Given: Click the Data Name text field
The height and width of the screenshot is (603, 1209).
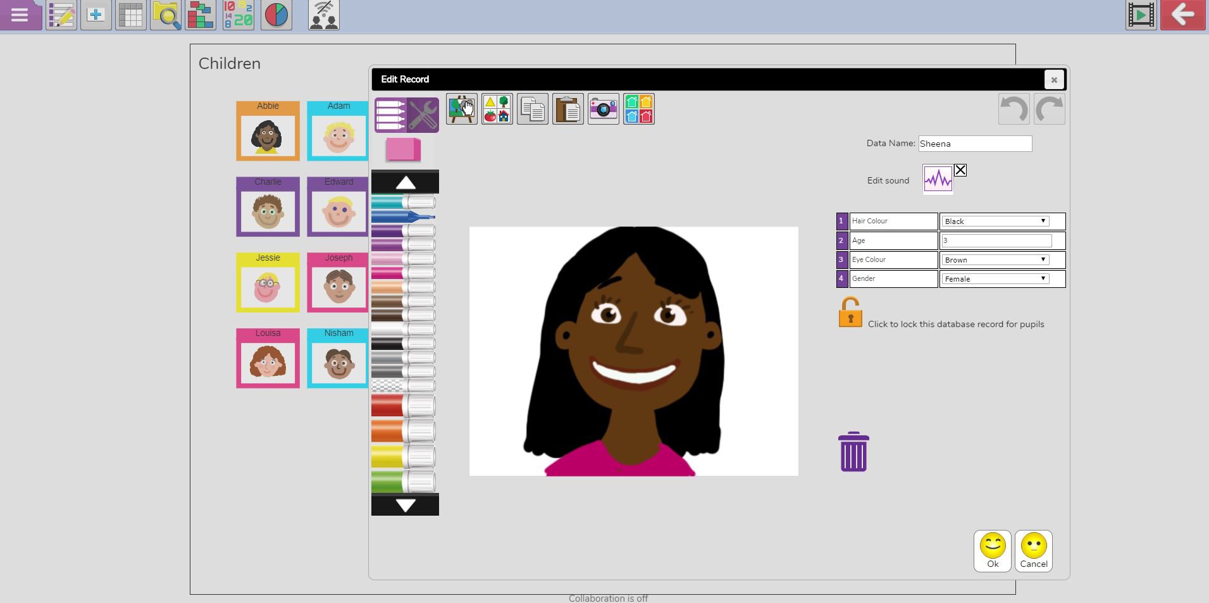Looking at the screenshot, I should [x=974, y=144].
